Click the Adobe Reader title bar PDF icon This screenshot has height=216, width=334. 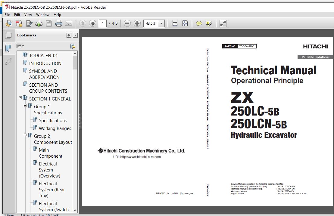click(x=7, y=7)
